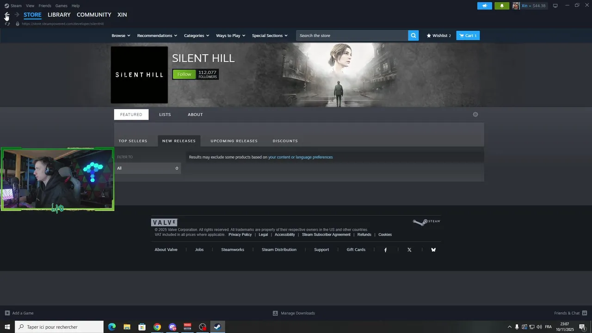Click the microphone tray icon
The width and height of the screenshot is (592, 333).
pyautogui.click(x=517, y=327)
